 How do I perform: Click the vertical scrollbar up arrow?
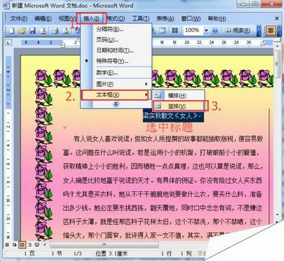tap(277, 46)
